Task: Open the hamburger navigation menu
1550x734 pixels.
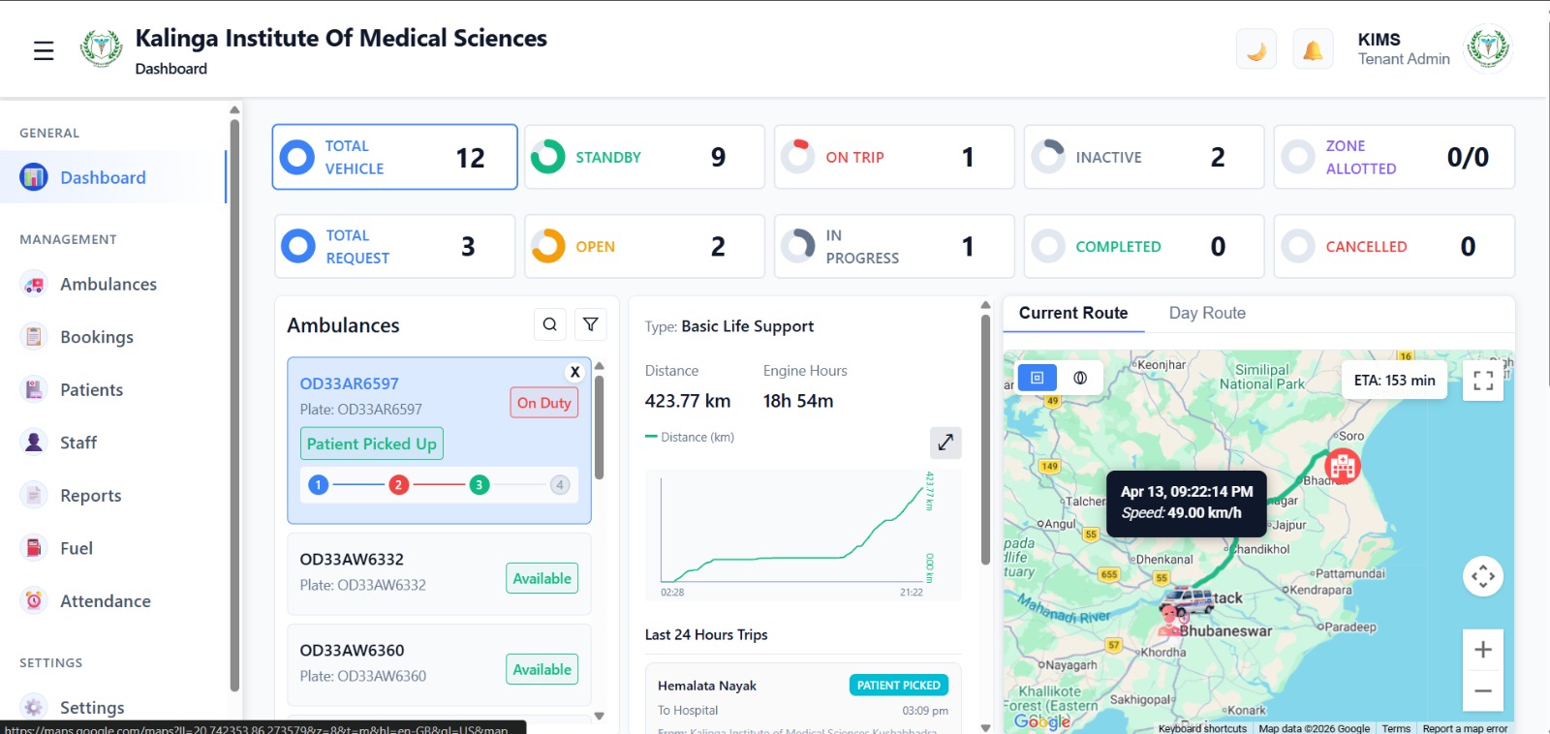Action: (44, 50)
